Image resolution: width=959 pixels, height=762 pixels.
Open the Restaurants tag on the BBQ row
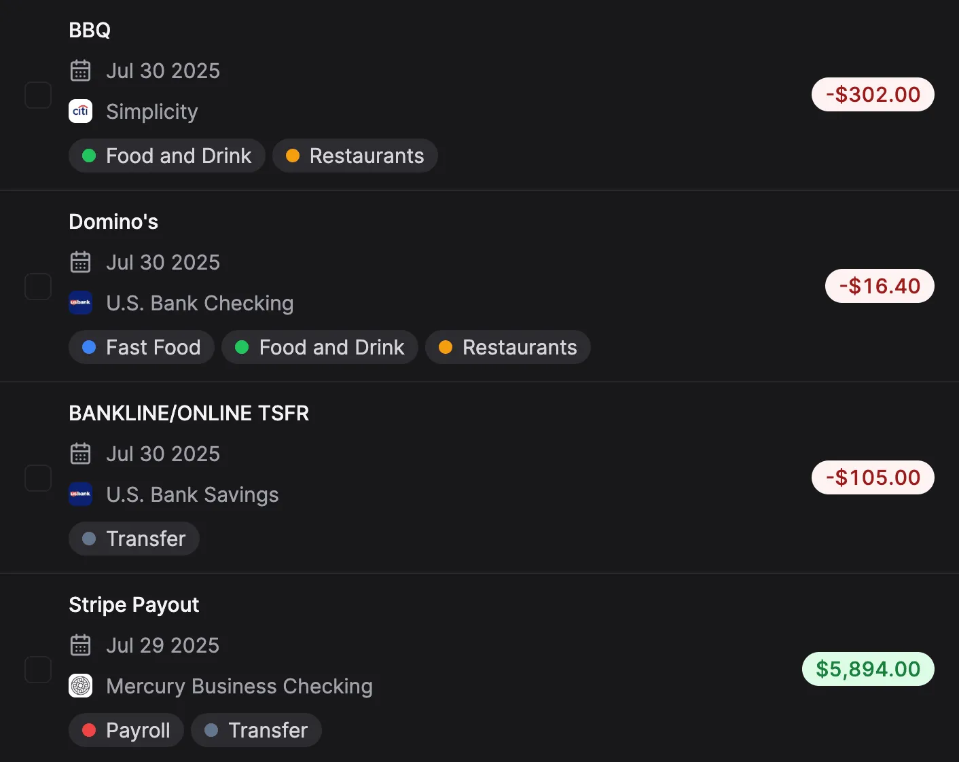click(355, 156)
